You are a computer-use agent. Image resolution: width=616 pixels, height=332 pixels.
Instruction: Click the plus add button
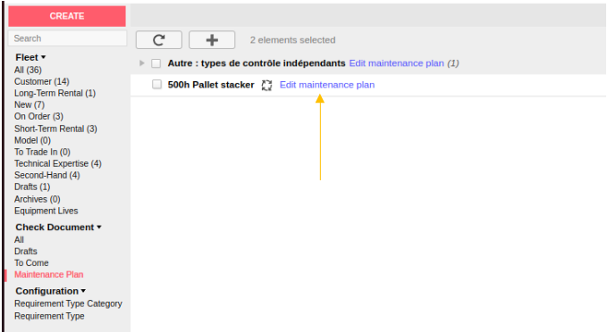click(x=212, y=40)
